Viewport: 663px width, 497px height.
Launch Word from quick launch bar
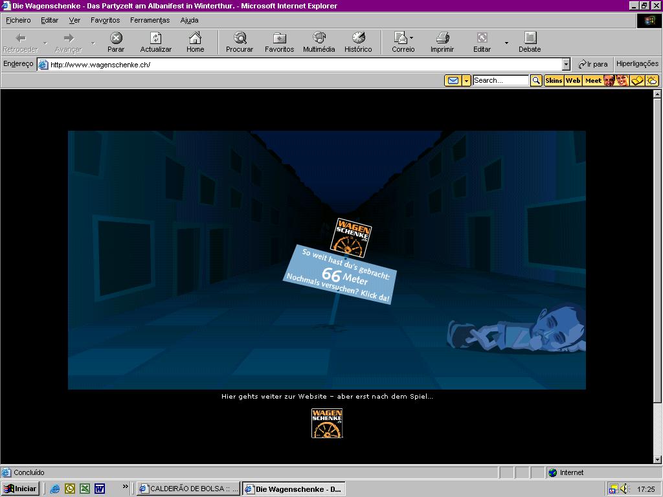click(x=99, y=489)
